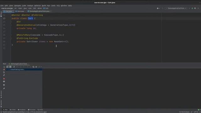
Task: Open the DemoApplicationTests run configuration dropdown
Action: click(176, 8)
